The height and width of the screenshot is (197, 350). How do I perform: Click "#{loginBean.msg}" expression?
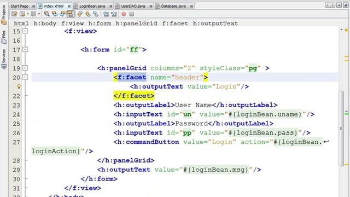coord(216,170)
